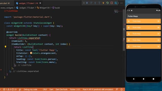The width and height of the screenshot is (162, 91).
Task: Open the editor More Actions ellipsis
Action: coord(121,3)
